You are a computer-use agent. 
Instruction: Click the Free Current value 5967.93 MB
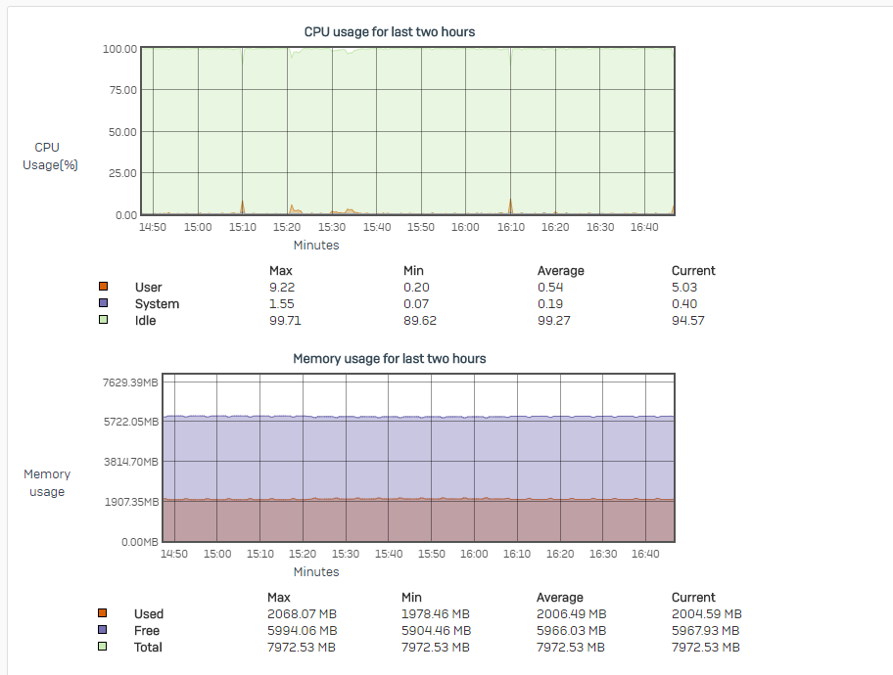click(x=706, y=631)
